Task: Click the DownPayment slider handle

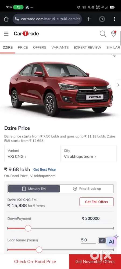Action: click(28, 228)
